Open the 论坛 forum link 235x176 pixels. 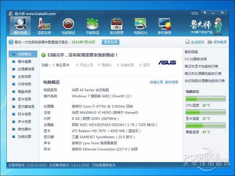195,13
